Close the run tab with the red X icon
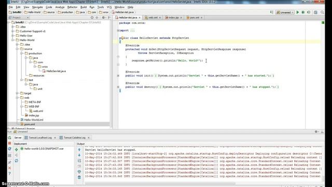332x187 pixels. click(x=9, y=168)
